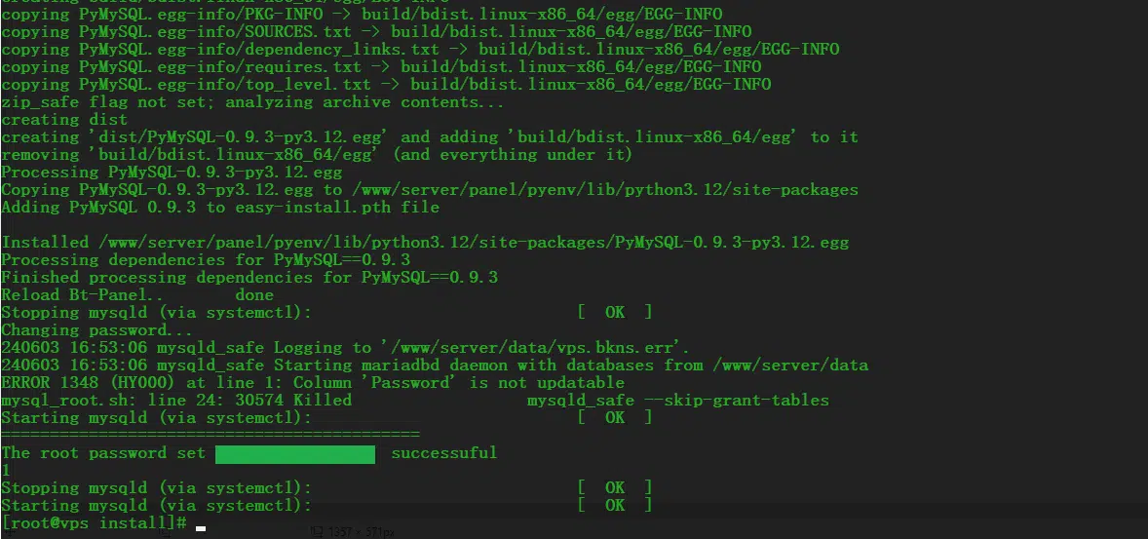Click the 'Copying PyMySQL-0.9.3-py3.12.egg to' line

tap(430, 190)
